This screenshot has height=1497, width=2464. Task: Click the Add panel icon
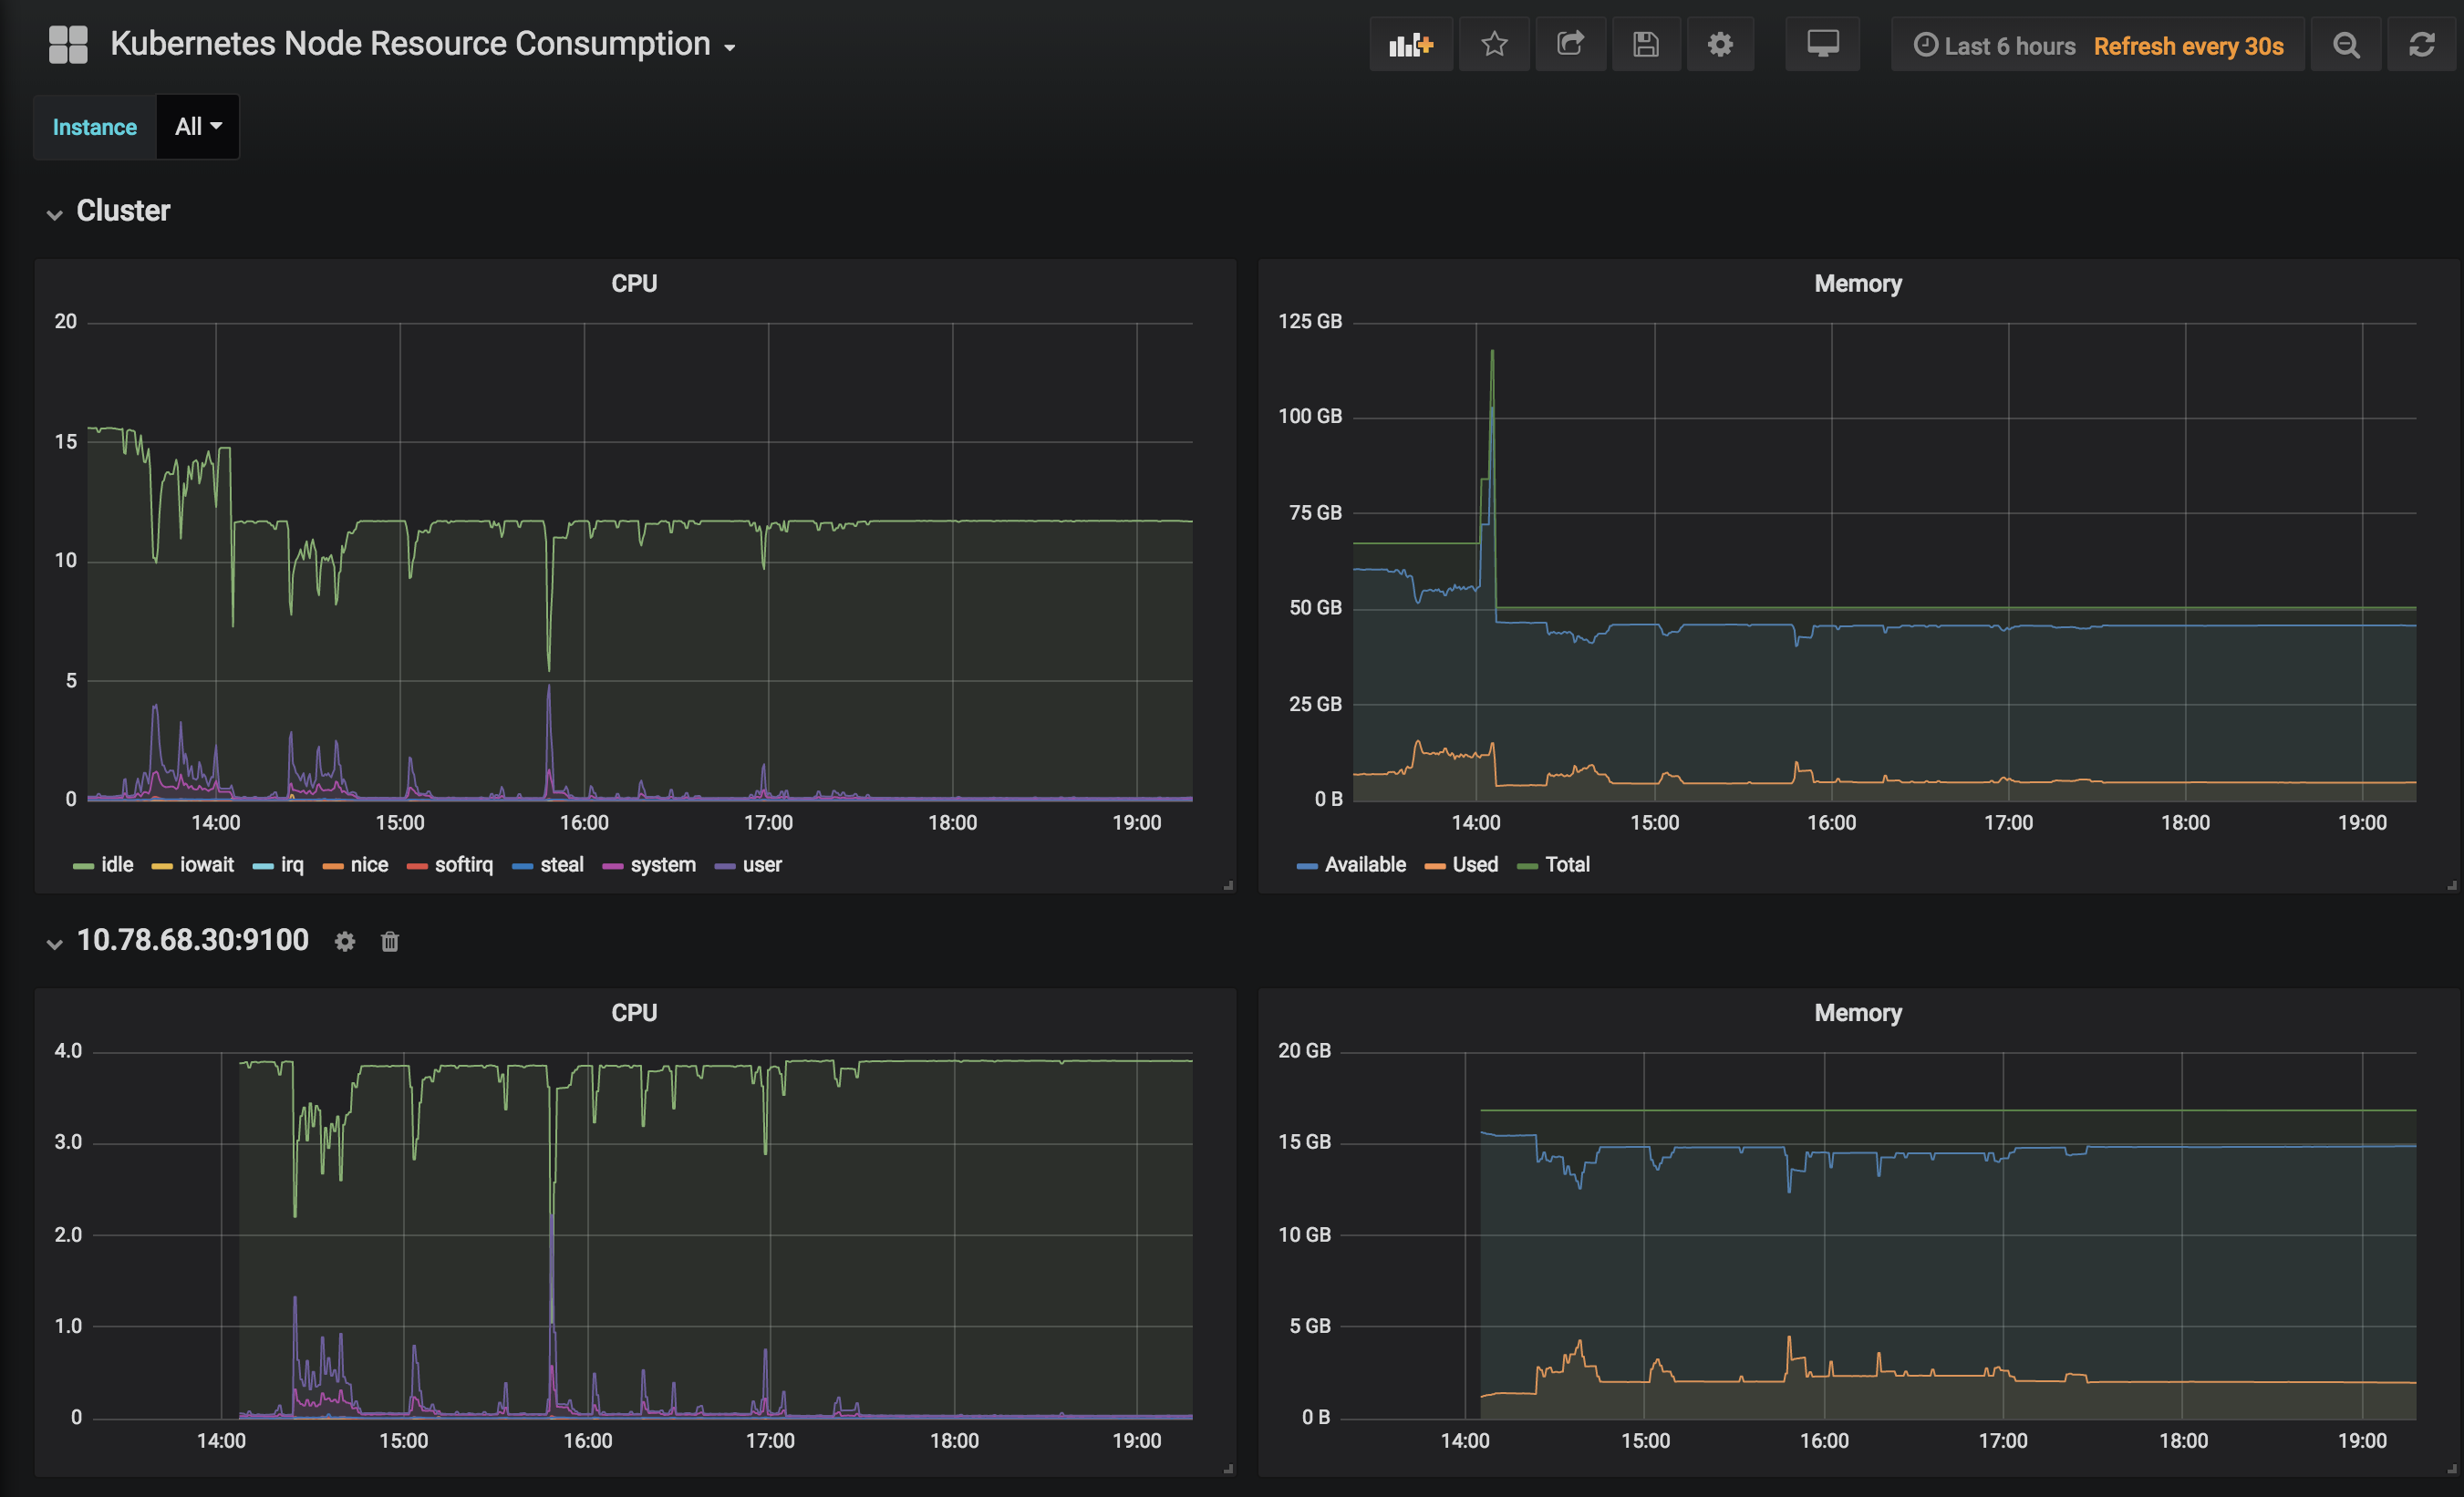pyautogui.click(x=1410, y=45)
